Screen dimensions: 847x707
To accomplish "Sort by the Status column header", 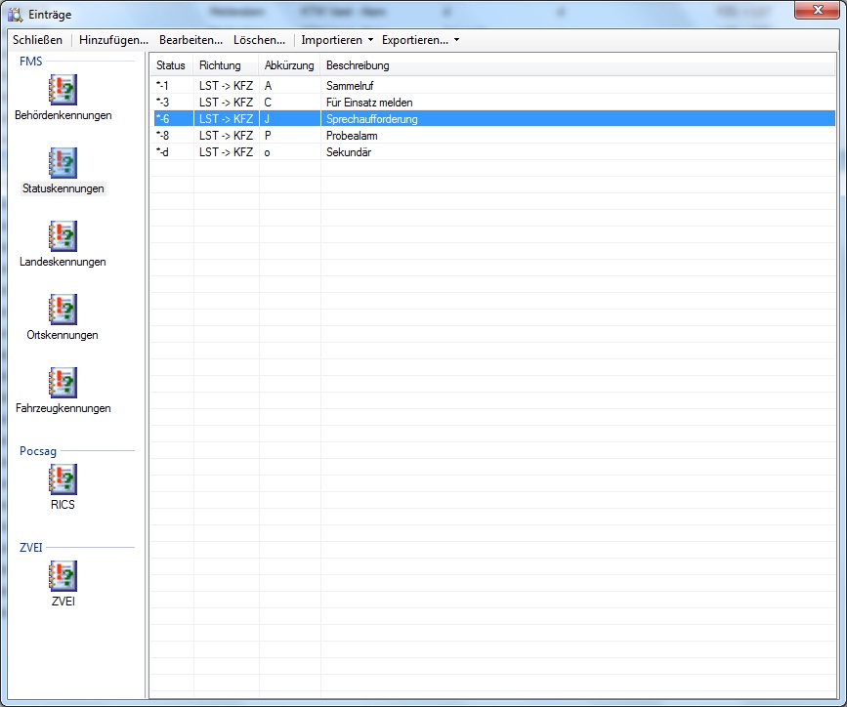I will [171, 65].
